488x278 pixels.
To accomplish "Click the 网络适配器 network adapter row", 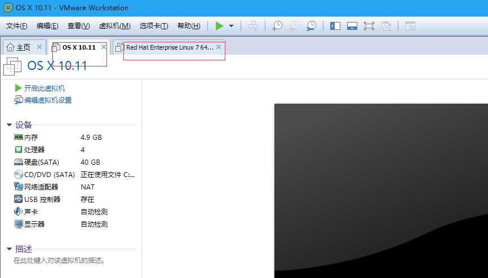I will pyautogui.click(x=75, y=187).
